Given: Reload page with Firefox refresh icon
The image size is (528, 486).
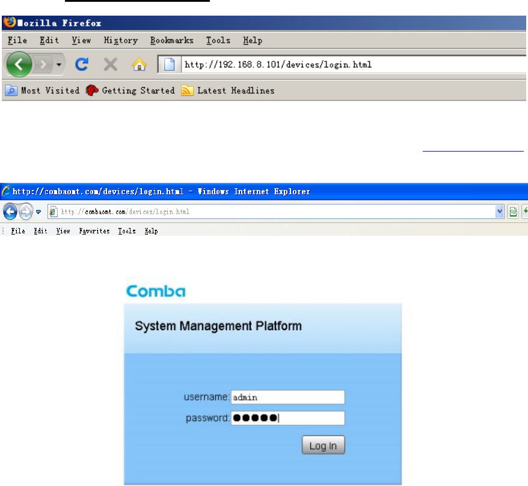Looking at the screenshot, I should tap(82, 64).
